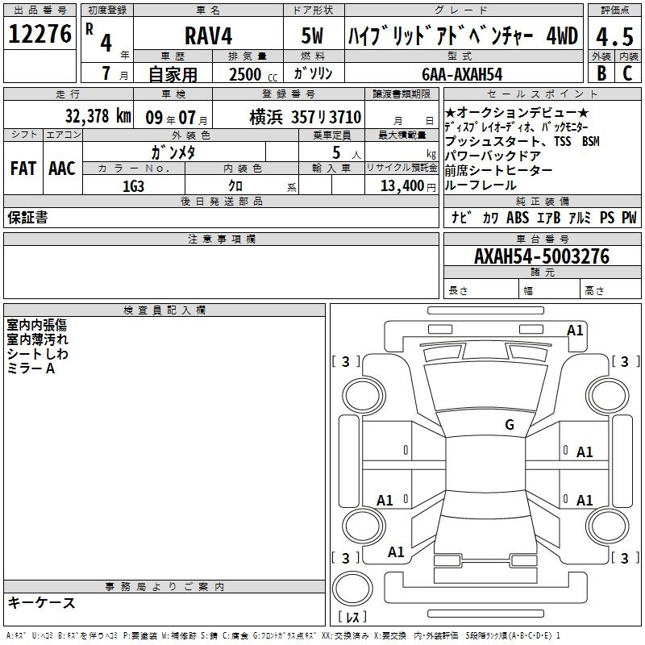This screenshot has height=645, width=645.
Task: Click registration number 横浜 357 り 3710
Action: (306, 117)
